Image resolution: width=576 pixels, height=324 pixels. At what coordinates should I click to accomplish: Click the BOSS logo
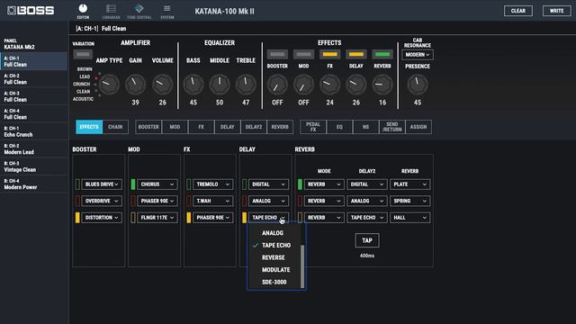(x=31, y=11)
